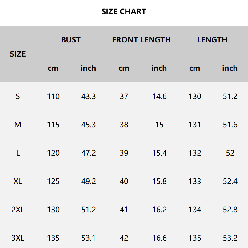
Task: Select the 52.8 inch length cell
Action: 230,210
